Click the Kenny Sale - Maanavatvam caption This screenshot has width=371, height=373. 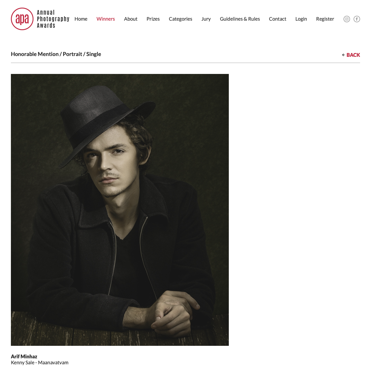click(40, 363)
